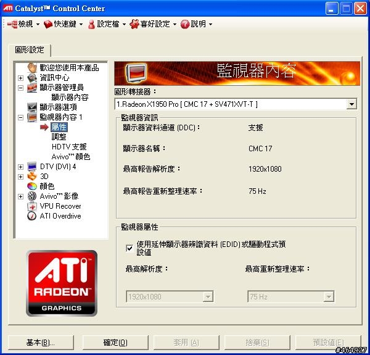The width and height of the screenshot is (370, 355).
Task: Click the 設定檔 person icon
Action: pyautogui.click(x=91, y=24)
